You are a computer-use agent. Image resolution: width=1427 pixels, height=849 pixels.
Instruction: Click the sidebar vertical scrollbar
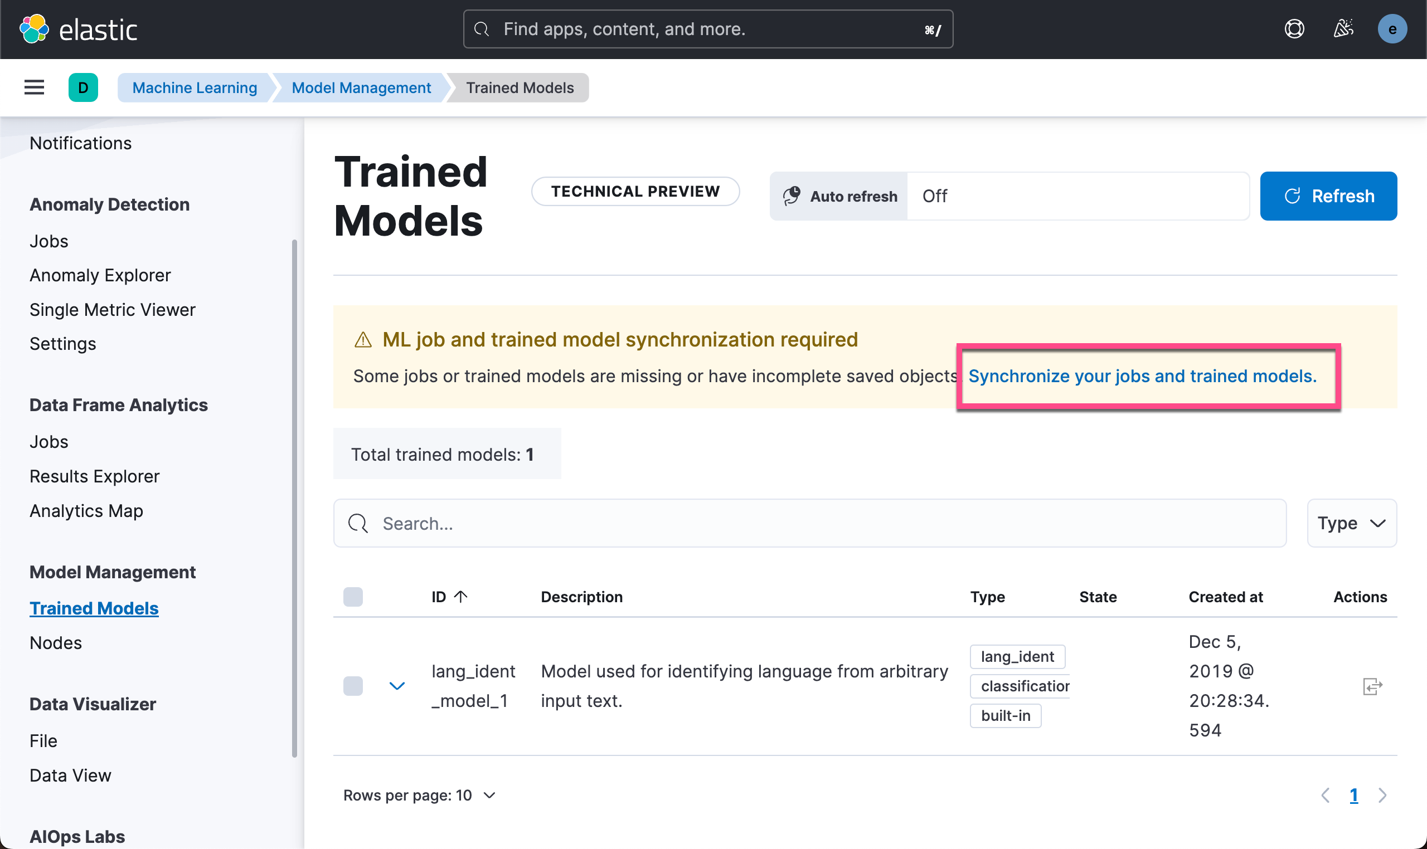[294, 497]
